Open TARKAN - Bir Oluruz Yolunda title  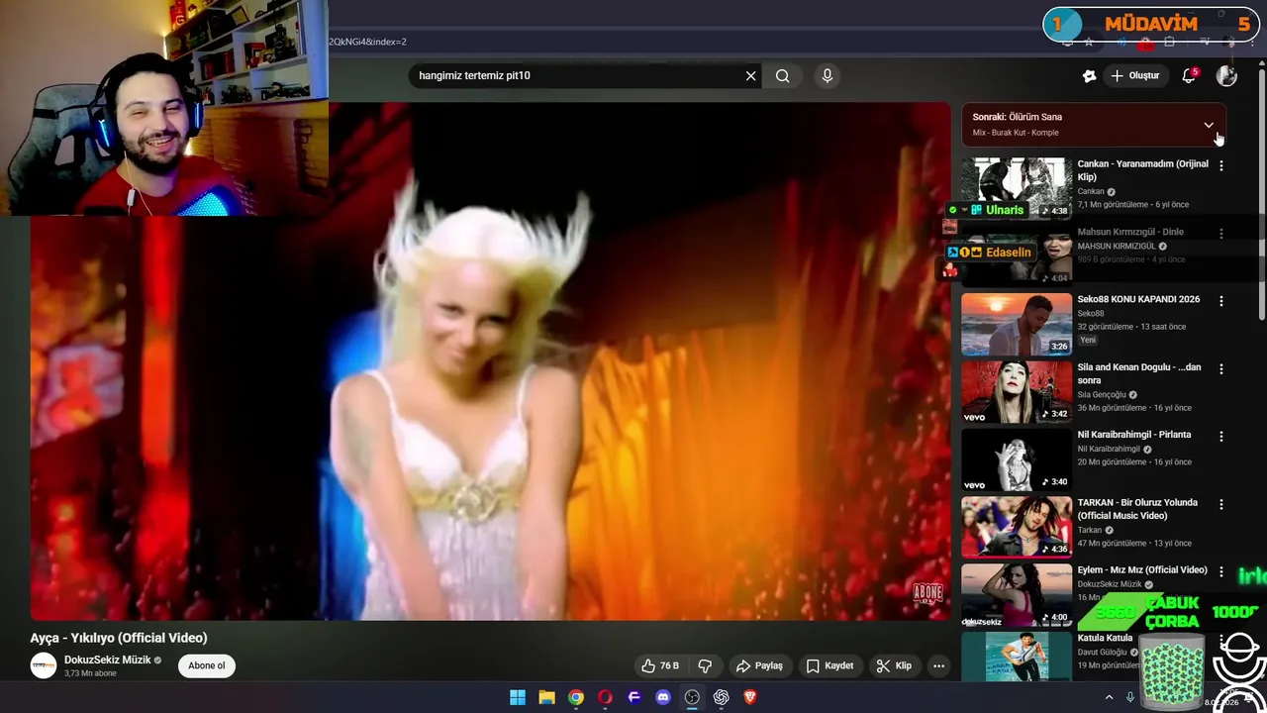1137,509
